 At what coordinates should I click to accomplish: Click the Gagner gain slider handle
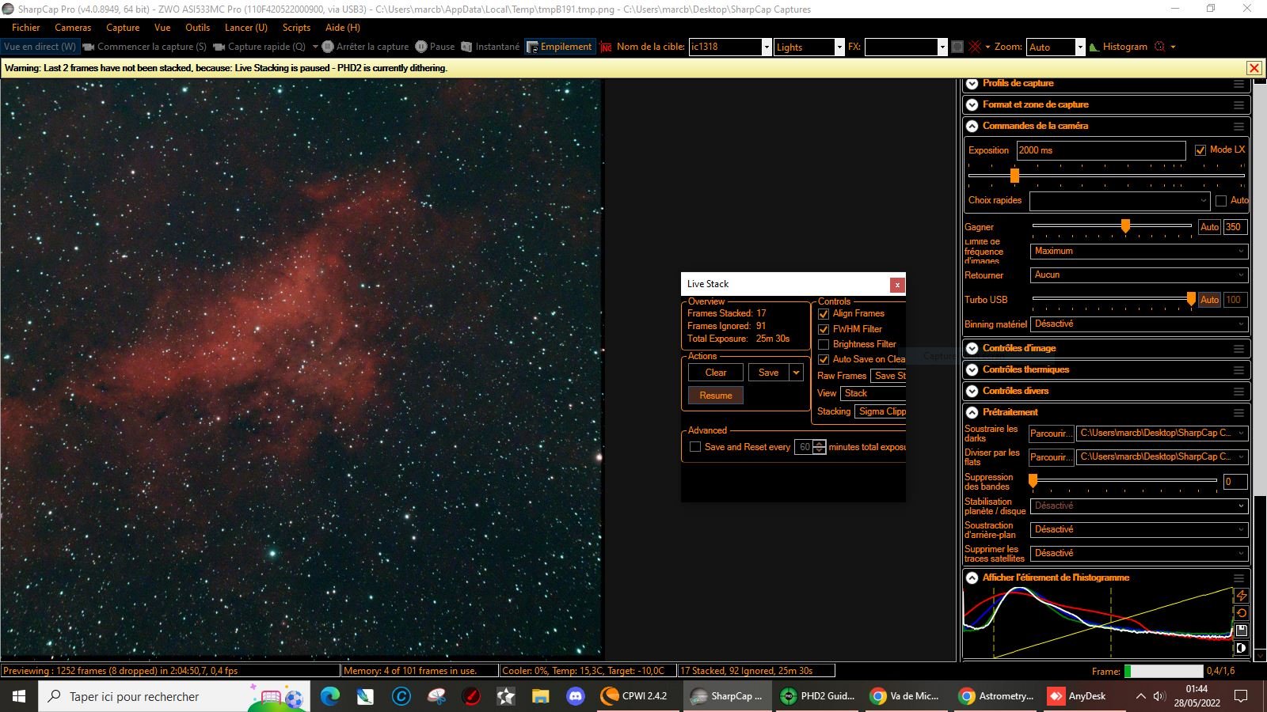(x=1125, y=226)
